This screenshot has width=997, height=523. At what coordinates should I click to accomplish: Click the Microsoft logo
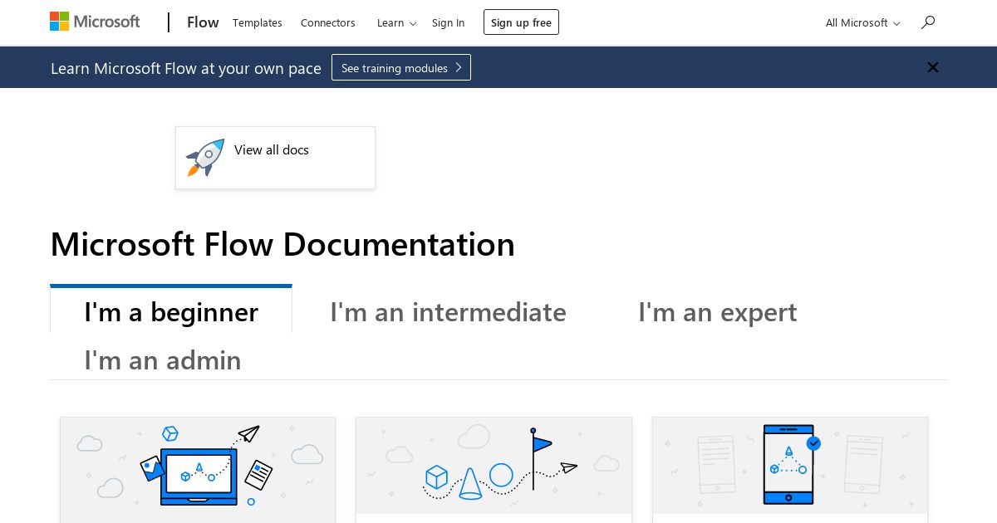tap(95, 22)
